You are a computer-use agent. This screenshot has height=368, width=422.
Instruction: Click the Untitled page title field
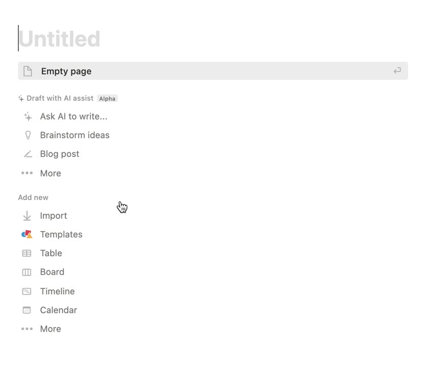59,39
